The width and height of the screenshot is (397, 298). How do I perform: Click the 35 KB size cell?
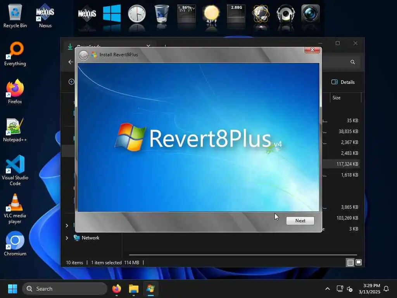click(x=352, y=121)
